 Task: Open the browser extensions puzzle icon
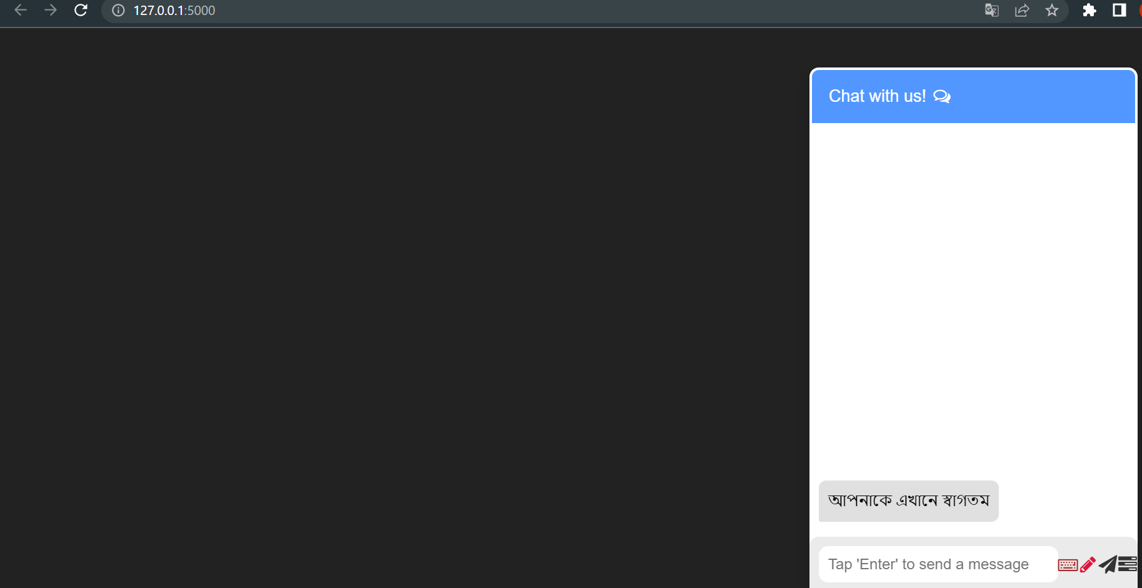[1089, 10]
